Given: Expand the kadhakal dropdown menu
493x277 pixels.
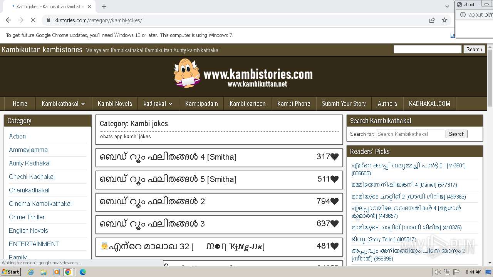Looking at the screenshot, I should (x=158, y=103).
